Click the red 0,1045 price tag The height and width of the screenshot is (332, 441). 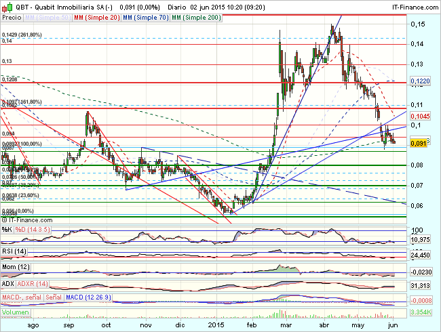pos(420,117)
